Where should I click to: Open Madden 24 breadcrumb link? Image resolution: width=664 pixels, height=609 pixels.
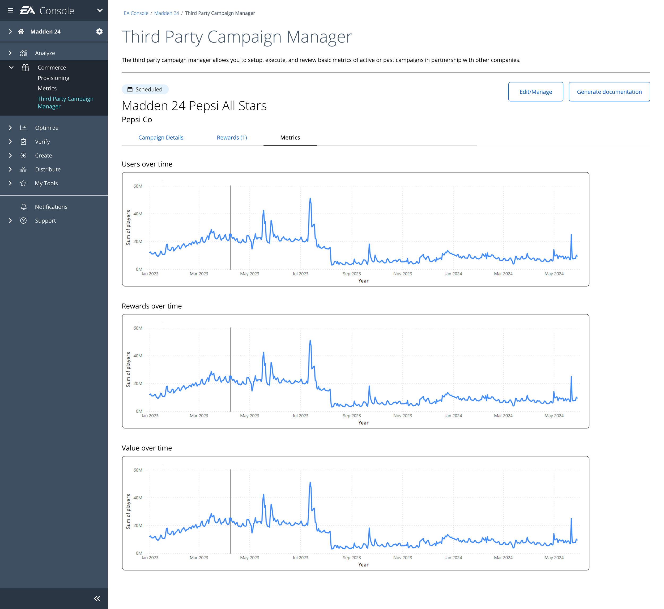(166, 13)
